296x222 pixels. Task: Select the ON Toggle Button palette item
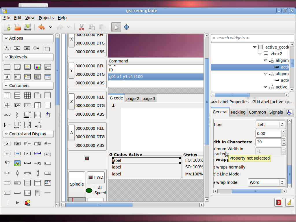[x=17, y=144]
